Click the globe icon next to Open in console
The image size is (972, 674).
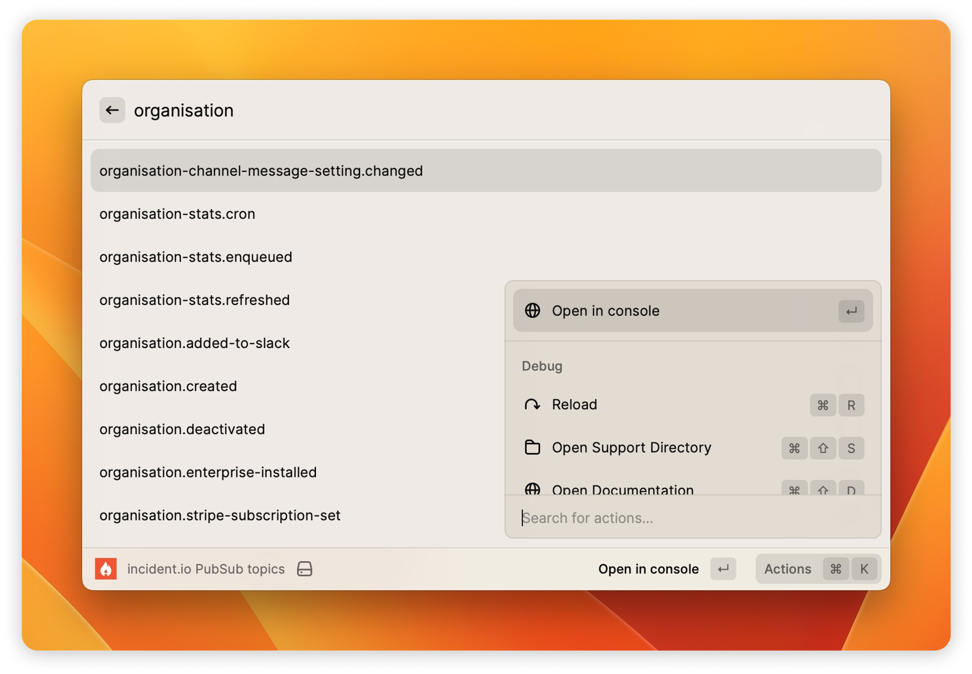pos(532,310)
